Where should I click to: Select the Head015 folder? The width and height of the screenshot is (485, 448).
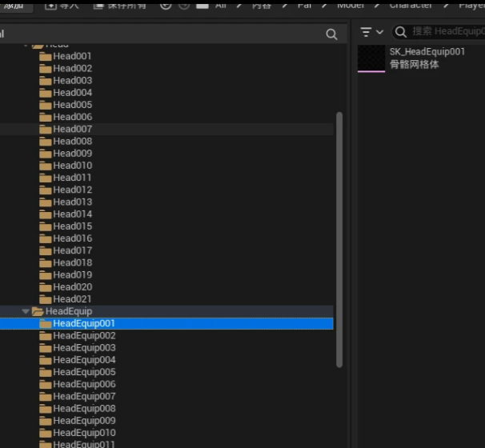pos(72,226)
